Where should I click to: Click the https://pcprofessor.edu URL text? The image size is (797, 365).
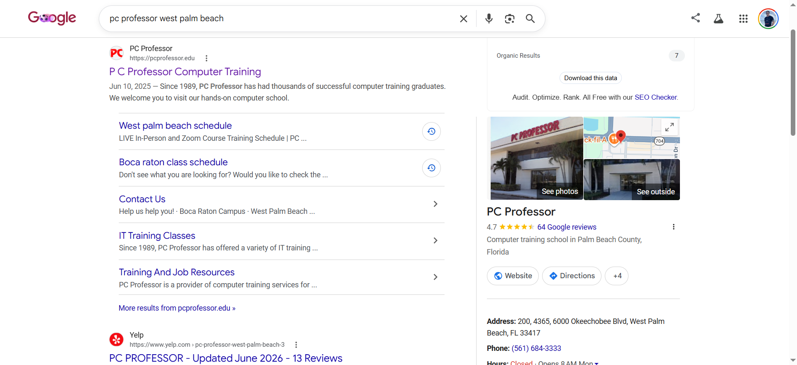[162, 58]
